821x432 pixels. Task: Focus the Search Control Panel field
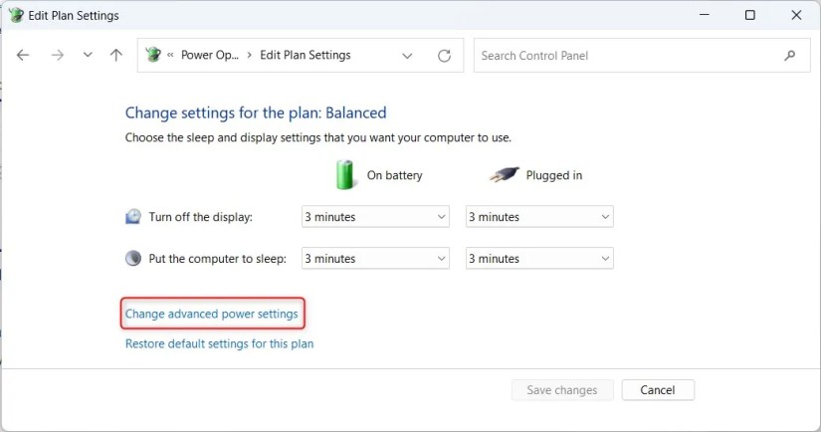pyautogui.click(x=628, y=56)
